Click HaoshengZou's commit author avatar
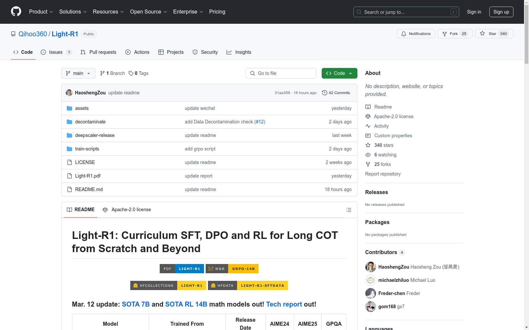 69,93
